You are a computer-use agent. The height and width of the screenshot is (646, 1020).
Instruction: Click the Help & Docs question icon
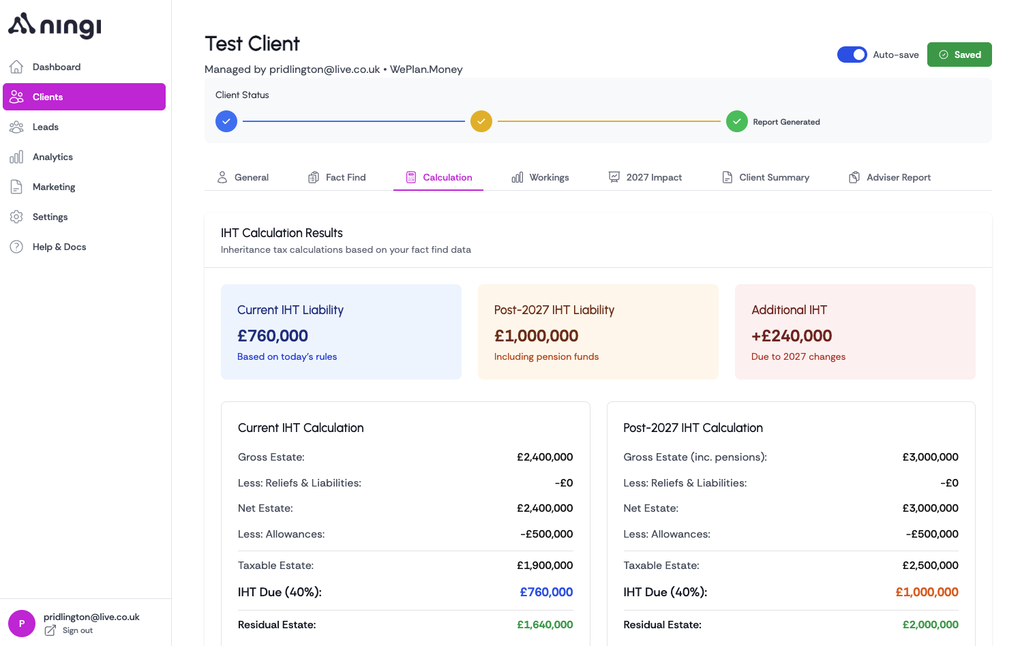pyautogui.click(x=16, y=247)
